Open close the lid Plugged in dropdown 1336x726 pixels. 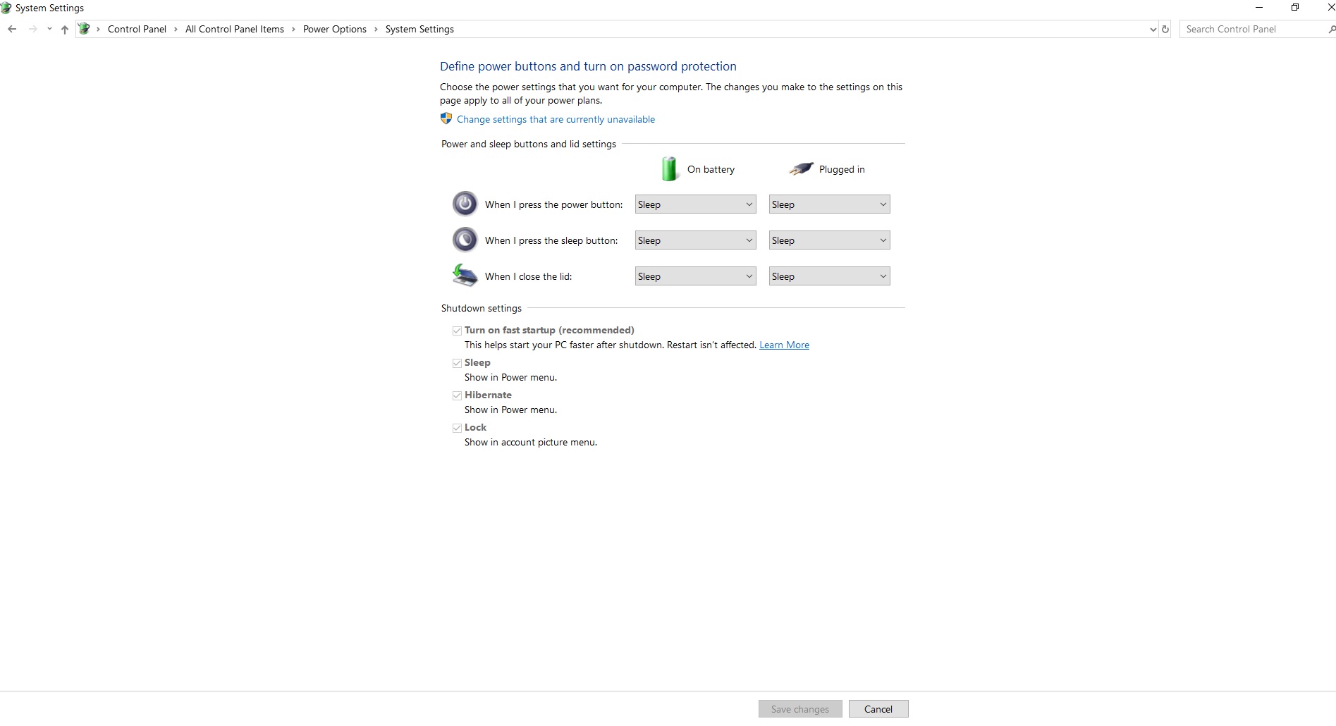click(829, 276)
